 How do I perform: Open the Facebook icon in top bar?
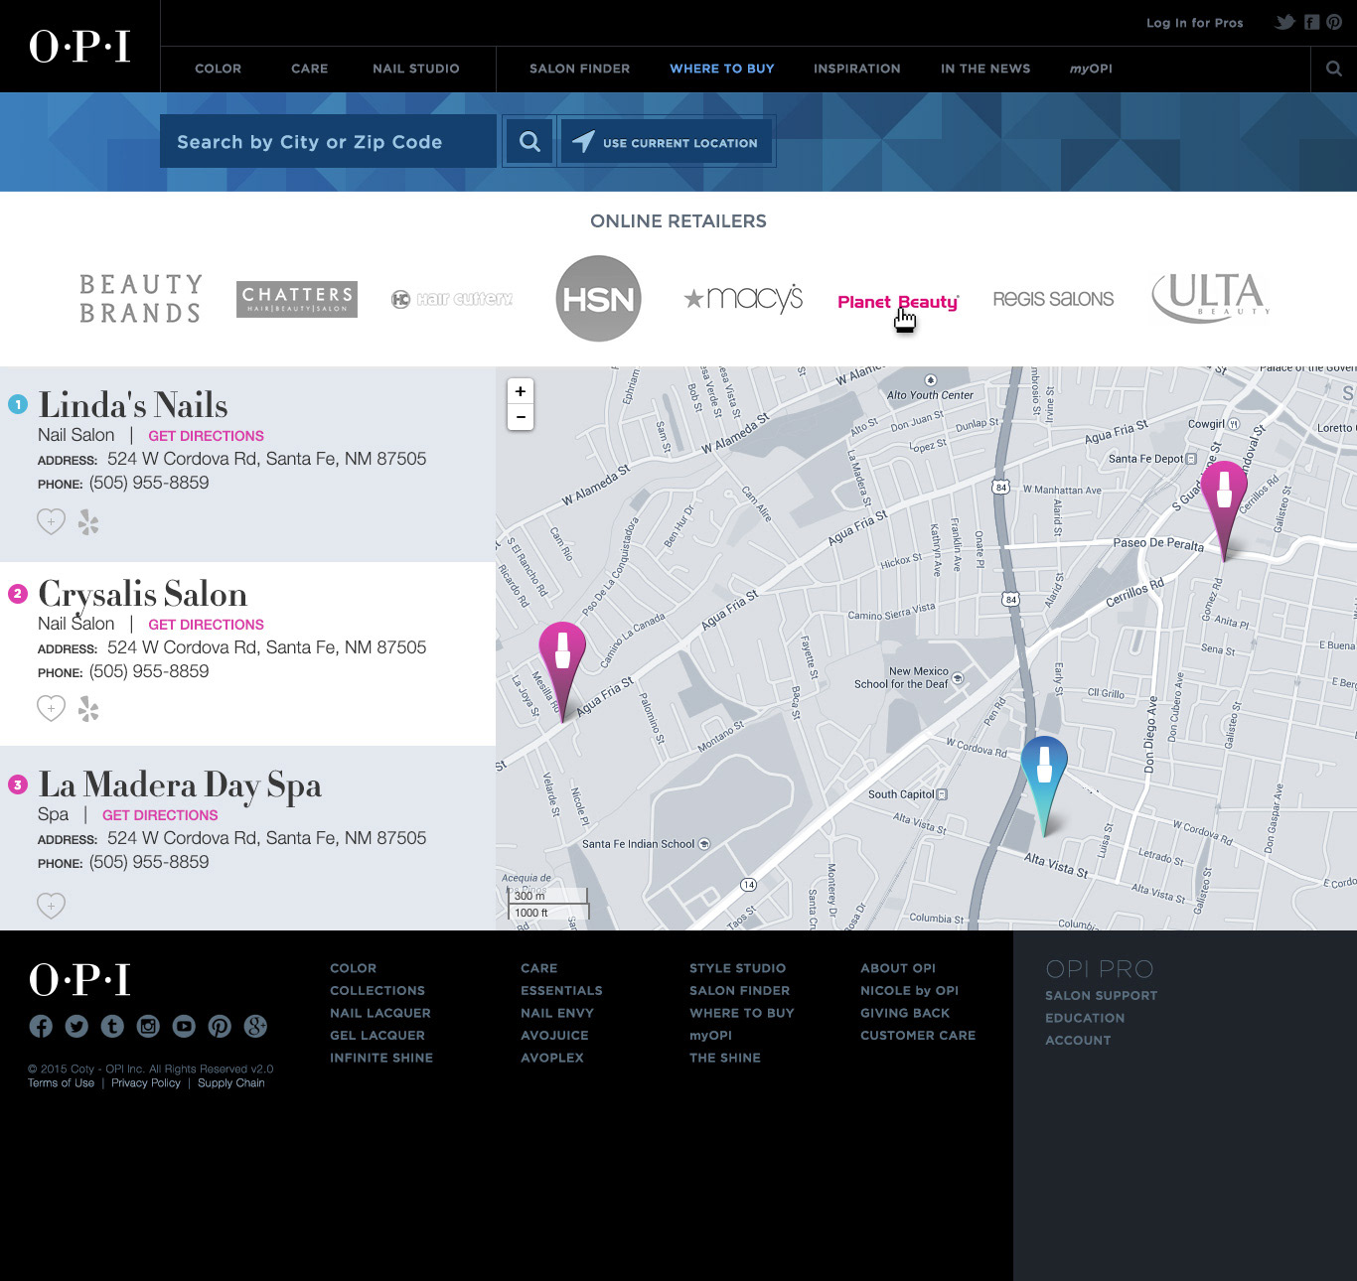coord(1311,22)
